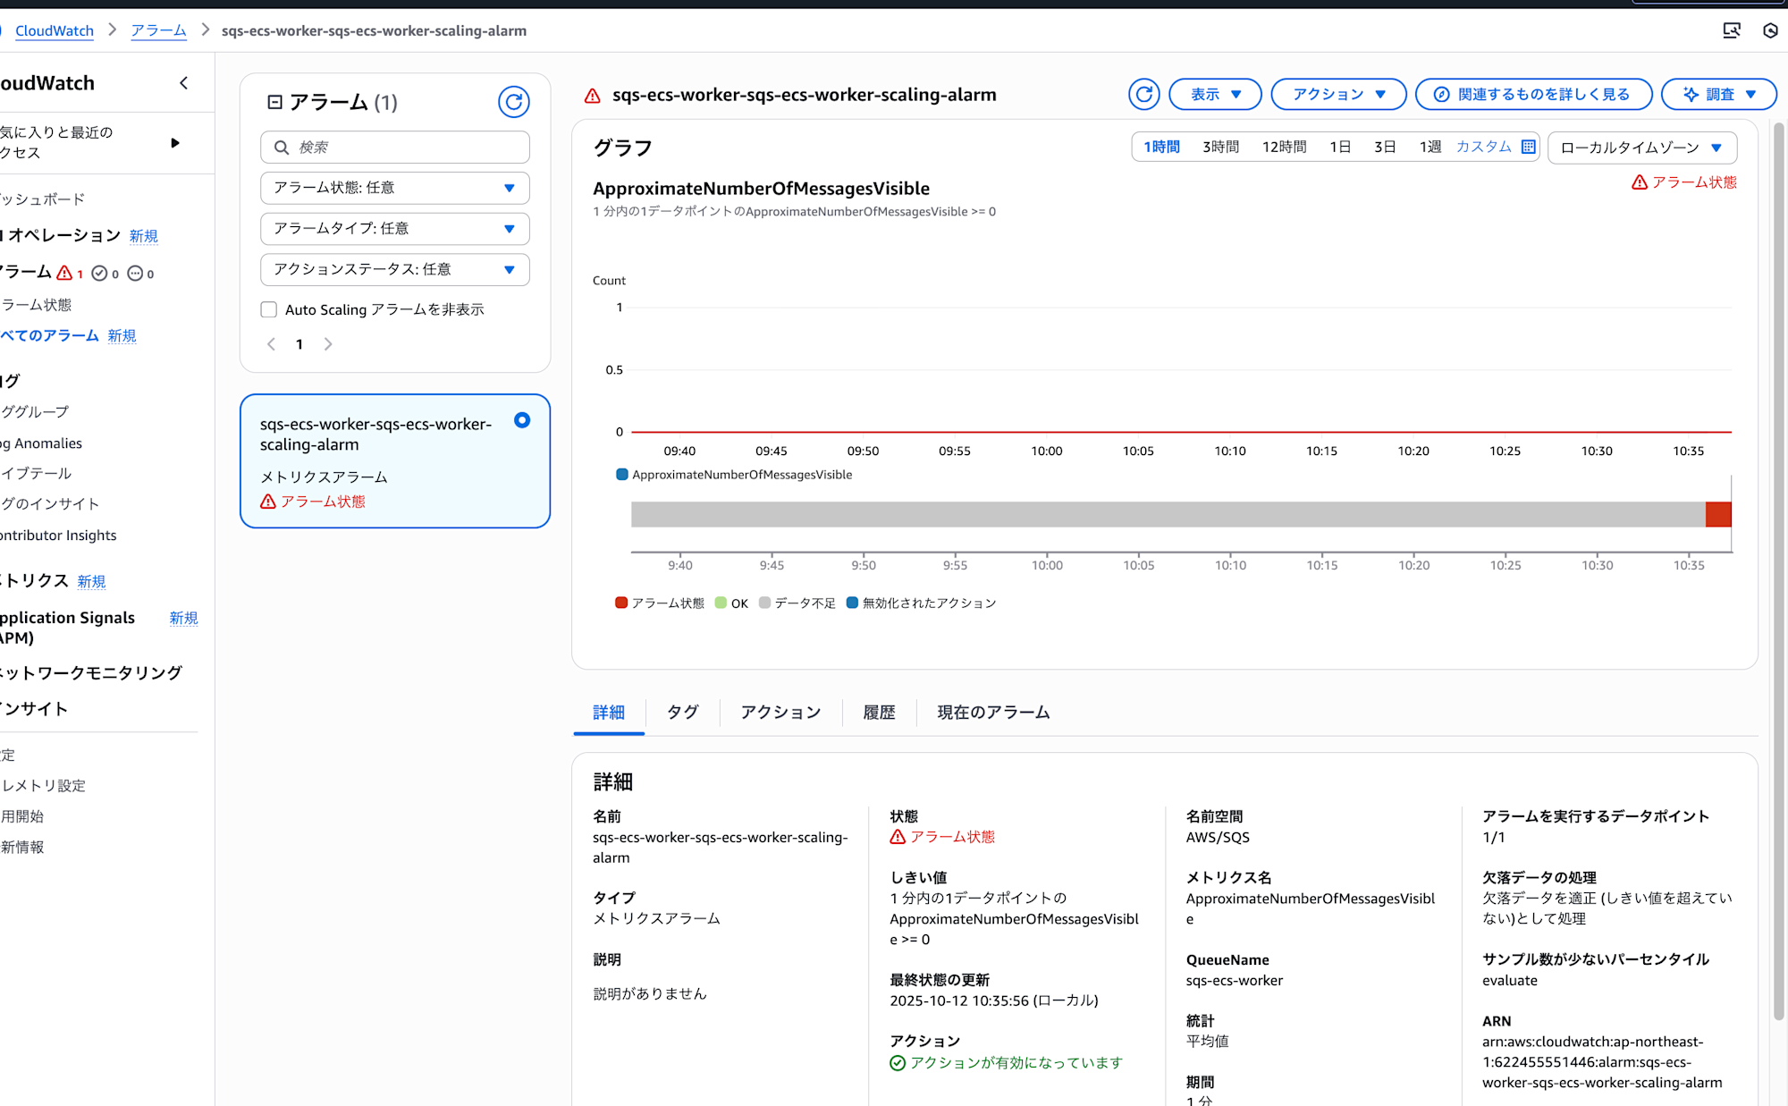Open the アクション dropdown menu
Image resolution: width=1788 pixels, height=1106 pixels.
pyautogui.click(x=1338, y=94)
